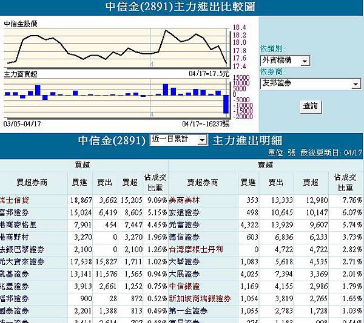Select percentage cell 7.76%

[x=352, y=200]
